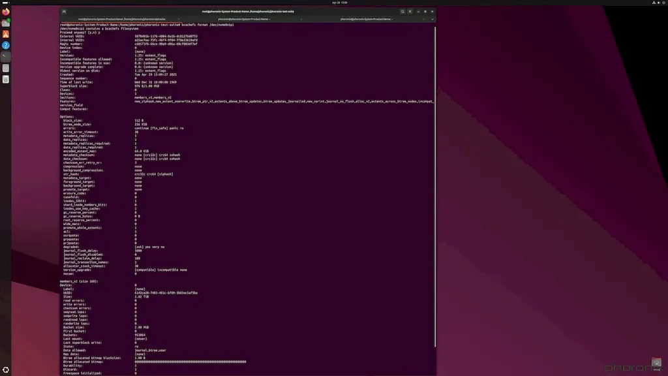This screenshot has width=668, height=376.
Task: Select the Internal UUID value
Action: [166, 40]
